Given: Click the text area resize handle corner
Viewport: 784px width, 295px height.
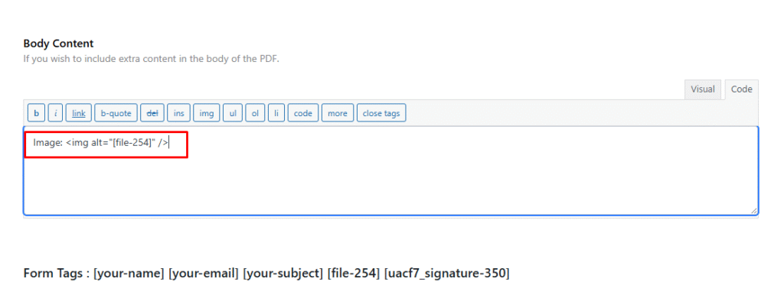Looking at the screenshot, I should point(753,211).
